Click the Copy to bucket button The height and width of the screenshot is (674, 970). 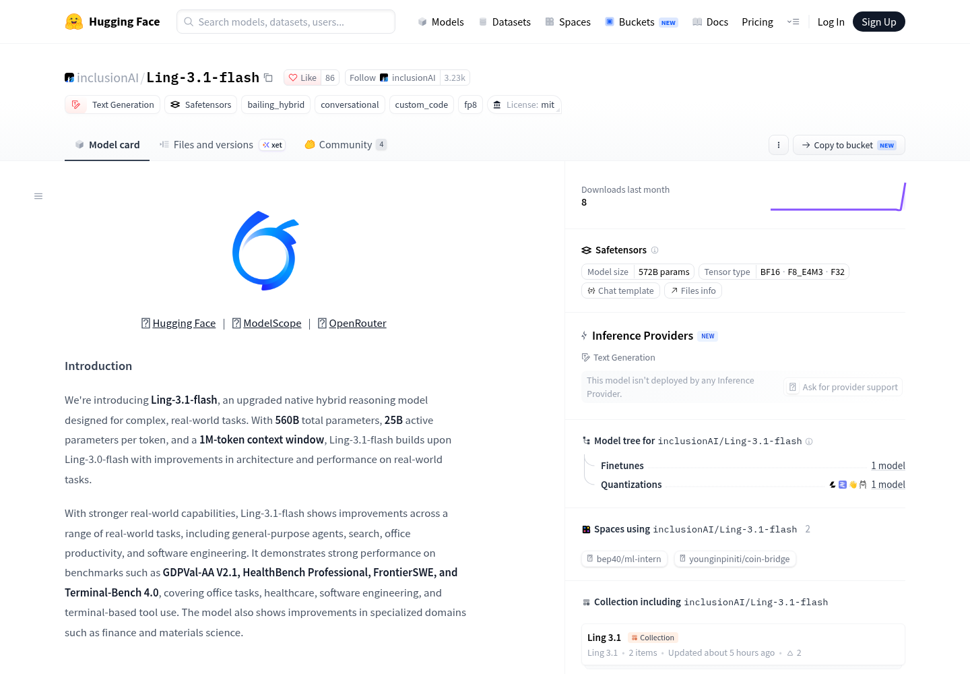point(849,145)
